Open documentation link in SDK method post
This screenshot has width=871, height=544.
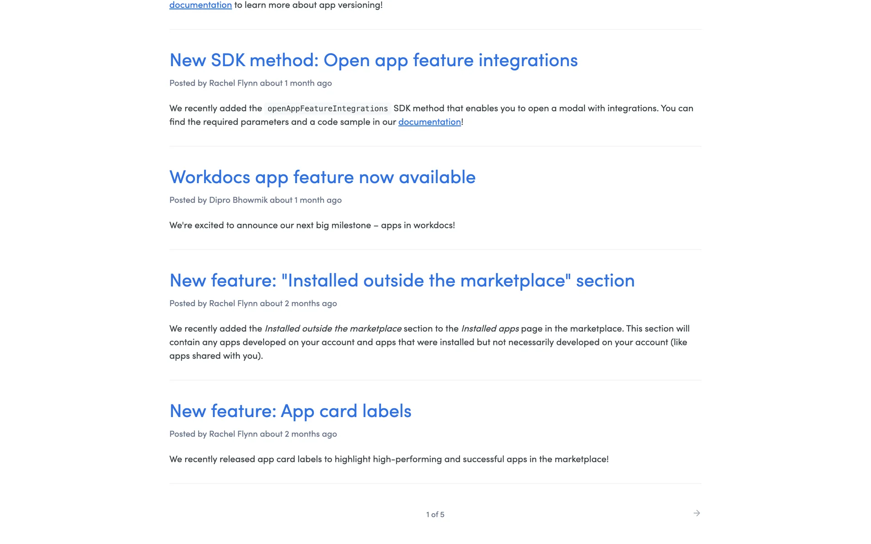click(429, 122)
